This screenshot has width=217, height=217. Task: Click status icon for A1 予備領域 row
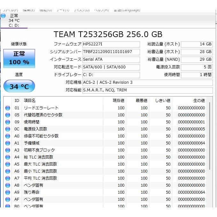(8, 143)
